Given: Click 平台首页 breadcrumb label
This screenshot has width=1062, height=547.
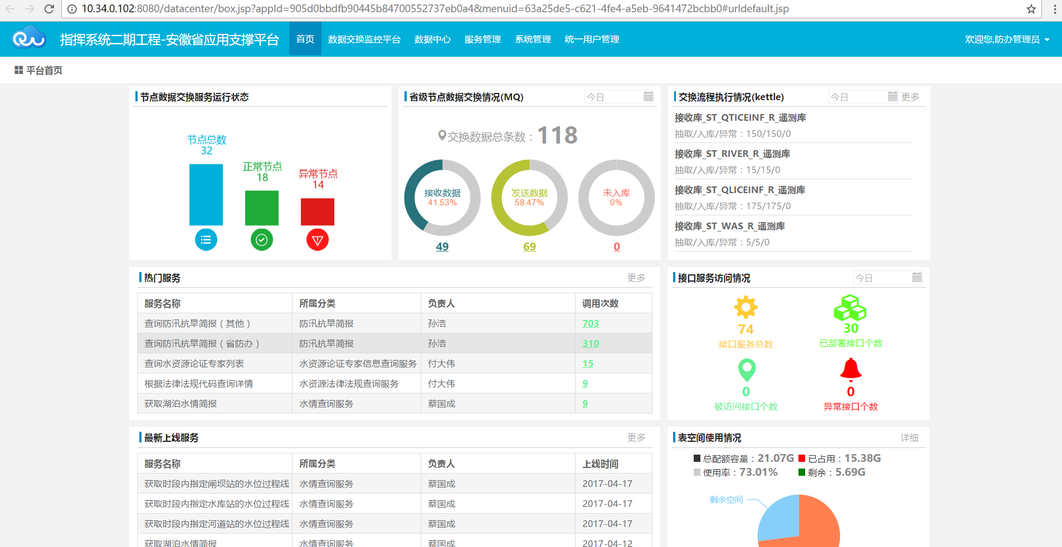Looking at the screenshot, I should click(x=44, y=70).
